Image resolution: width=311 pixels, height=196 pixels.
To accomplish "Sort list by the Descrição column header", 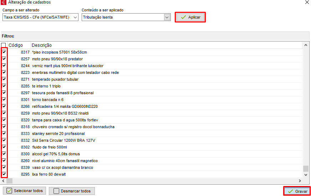I will [x=42, y=45].
